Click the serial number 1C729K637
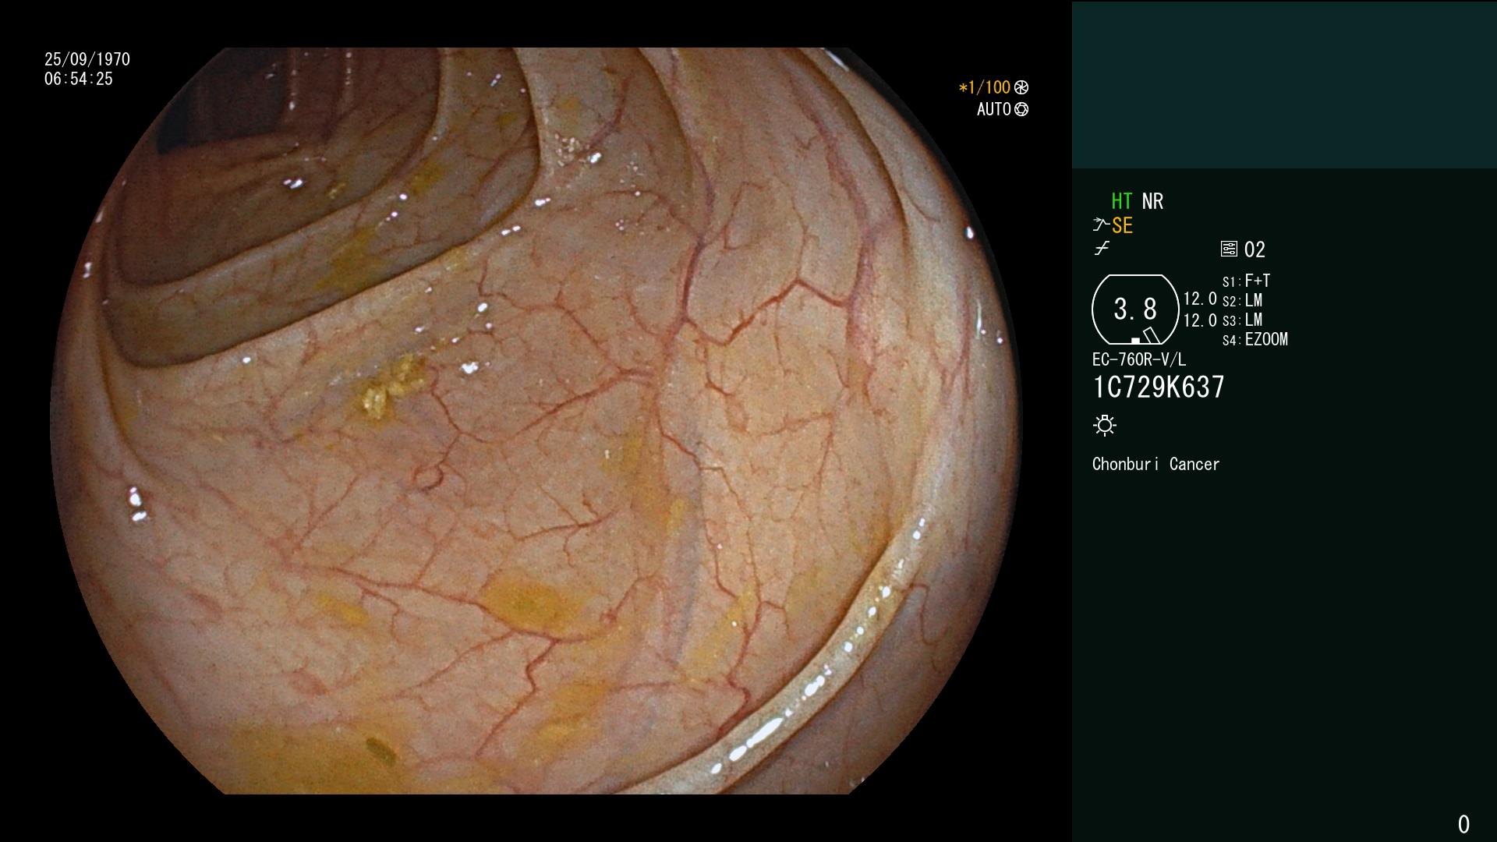 coord(1159,387)
